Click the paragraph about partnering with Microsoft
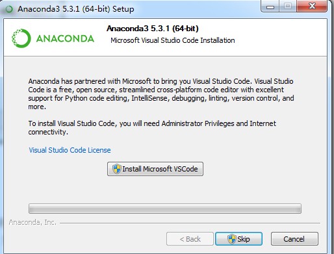 pyautogui.click(x=161, y=94)
